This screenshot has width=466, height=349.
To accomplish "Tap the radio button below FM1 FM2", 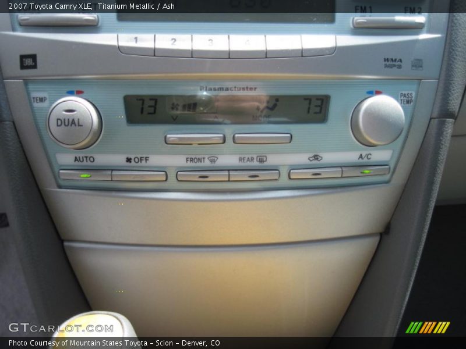I will click(x=389, y=23).
